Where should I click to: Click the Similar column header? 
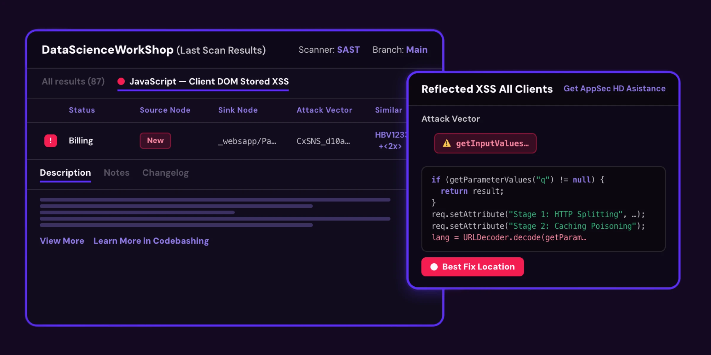[x=389, y=110]
